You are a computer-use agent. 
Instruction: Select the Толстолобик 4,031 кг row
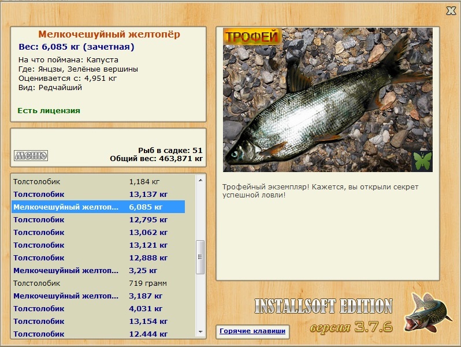[98, 308]
